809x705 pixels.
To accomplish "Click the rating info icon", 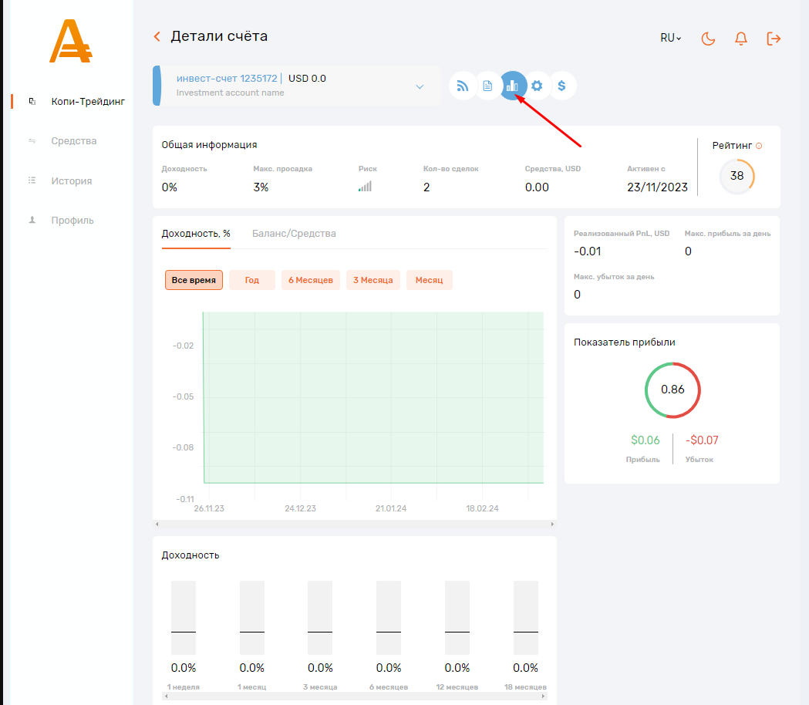I will [759, 146].
